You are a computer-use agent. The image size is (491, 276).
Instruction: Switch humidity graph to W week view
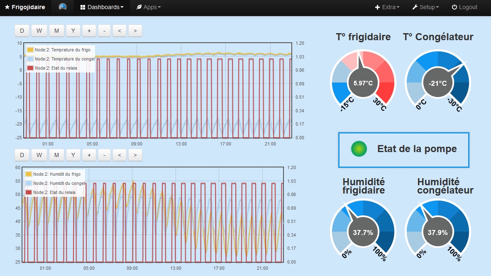tap(39, 155)
